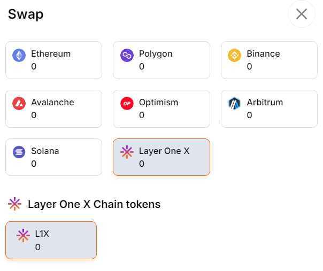Screen dimensions: 323x271
Task: Pick the Solana network card
Action: tap(53, 158)
